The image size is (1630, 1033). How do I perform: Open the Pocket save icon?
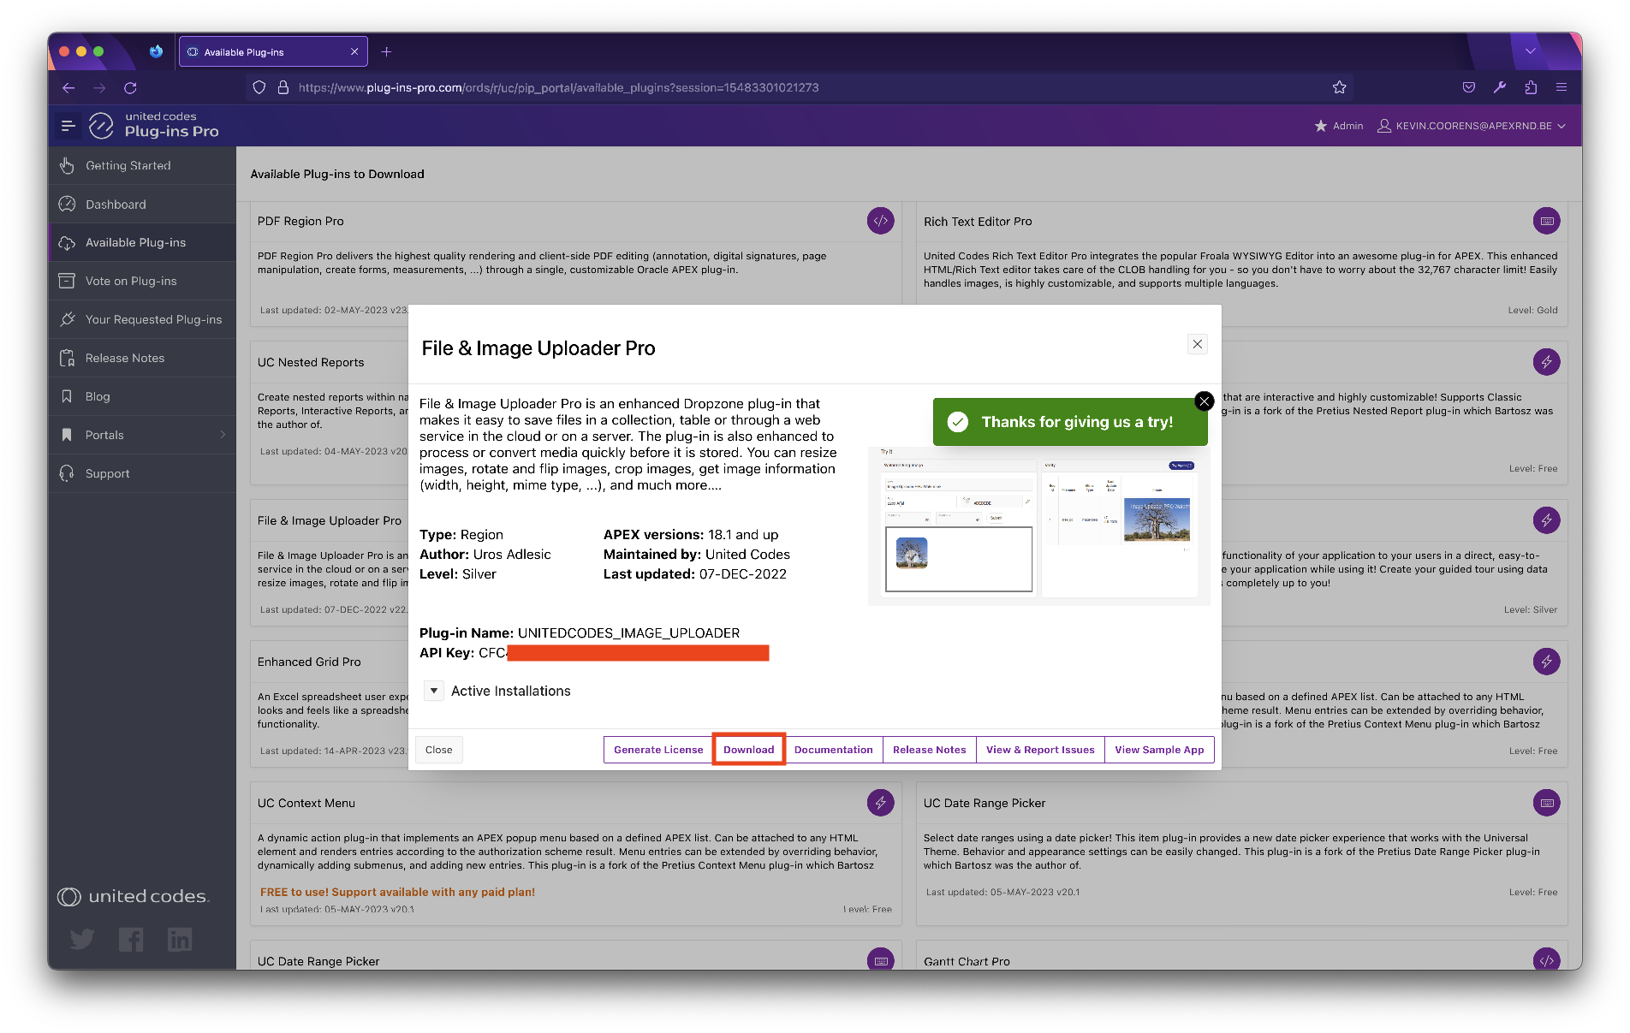click(1469, 87)
